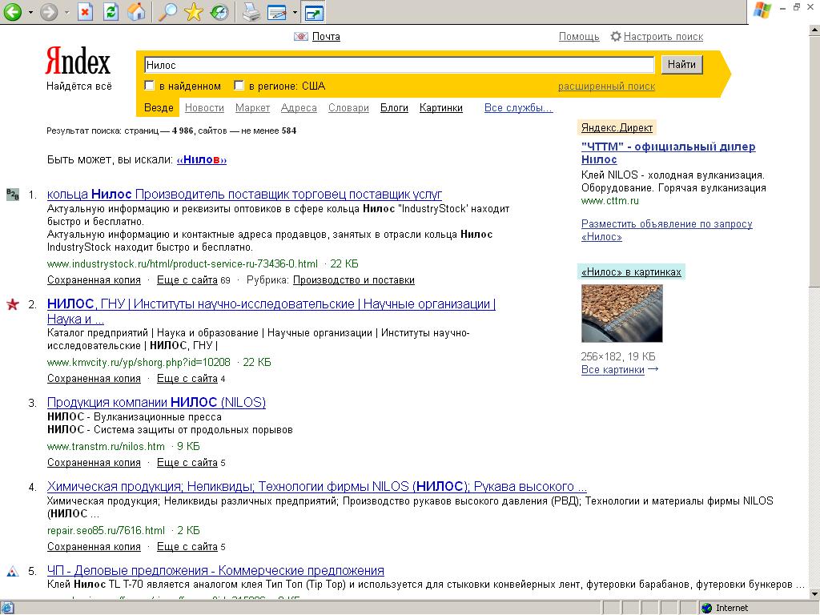Viewport: 820px width, 615px height.
Task: Open result 'ЧП - Деловые предложения'
Action: 215,570
